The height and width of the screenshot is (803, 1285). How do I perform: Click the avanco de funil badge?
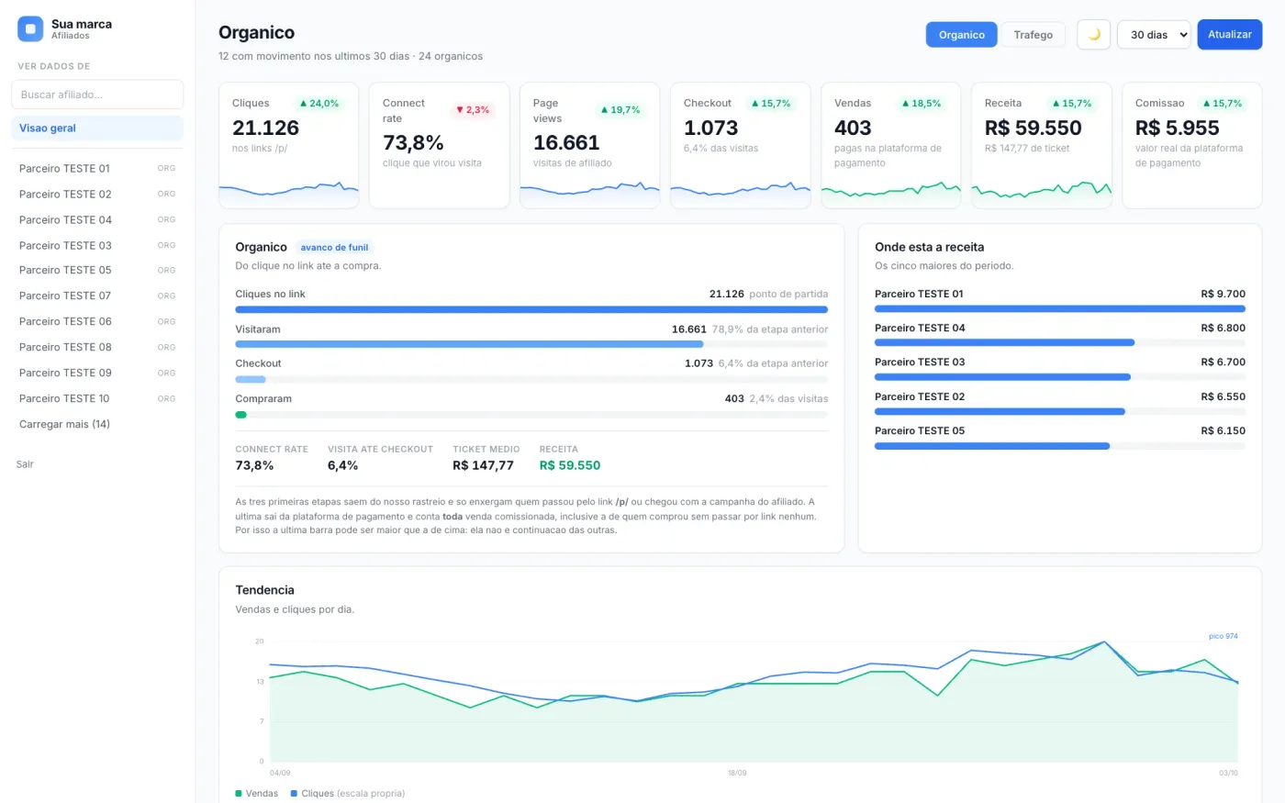[334, 248]
